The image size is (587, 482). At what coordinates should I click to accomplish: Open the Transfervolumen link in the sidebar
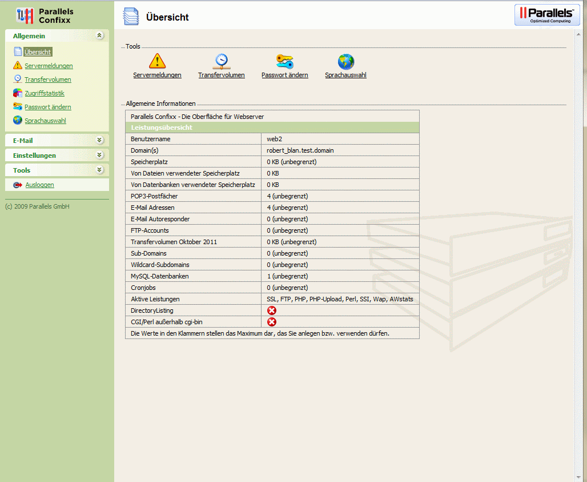click(x=47, y=79)
